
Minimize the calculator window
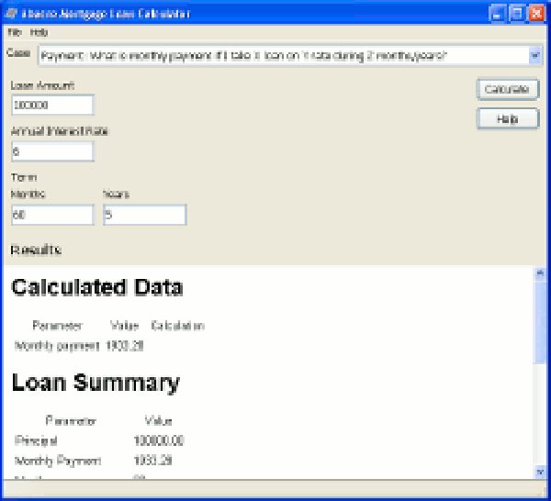497,14
